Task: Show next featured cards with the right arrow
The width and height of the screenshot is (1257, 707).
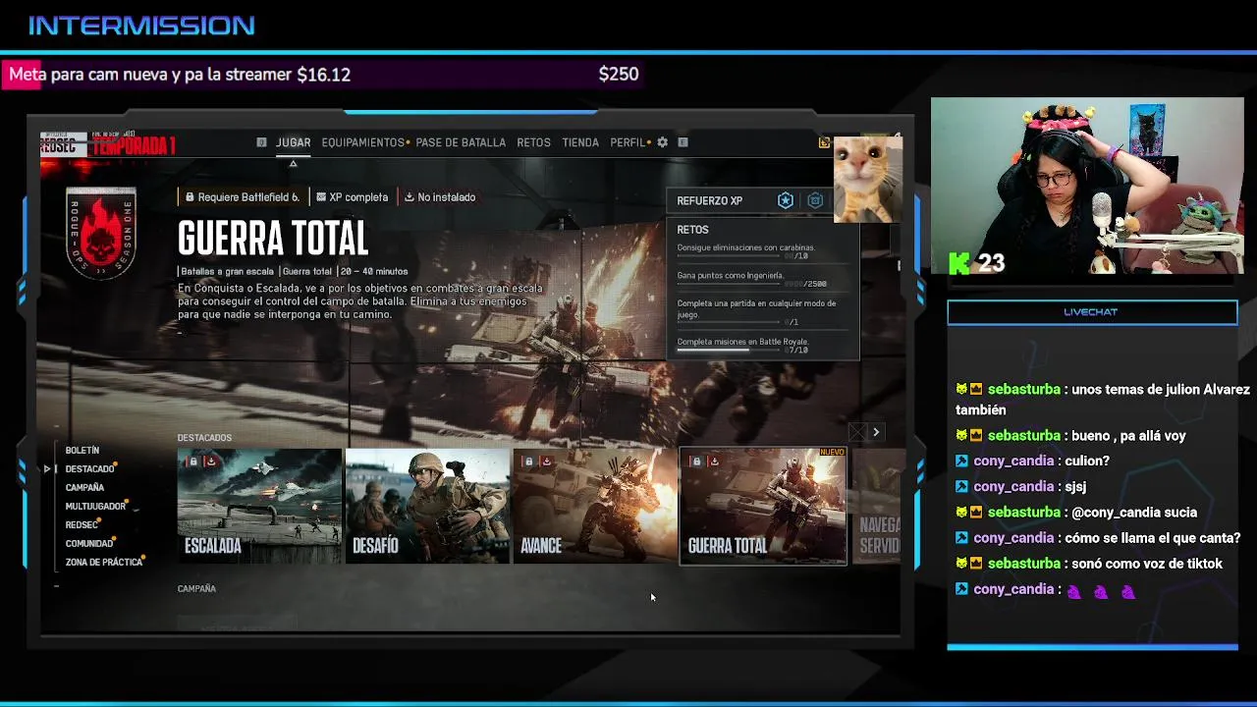Action: click(x=876, y=432)
